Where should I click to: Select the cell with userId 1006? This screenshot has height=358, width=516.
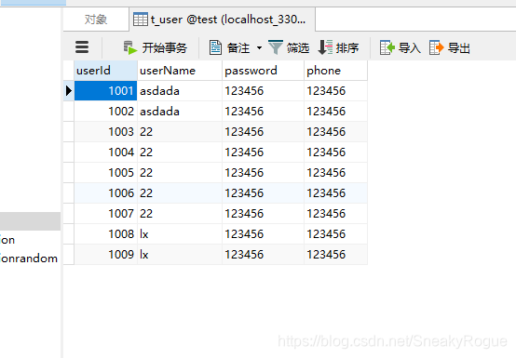105,193
